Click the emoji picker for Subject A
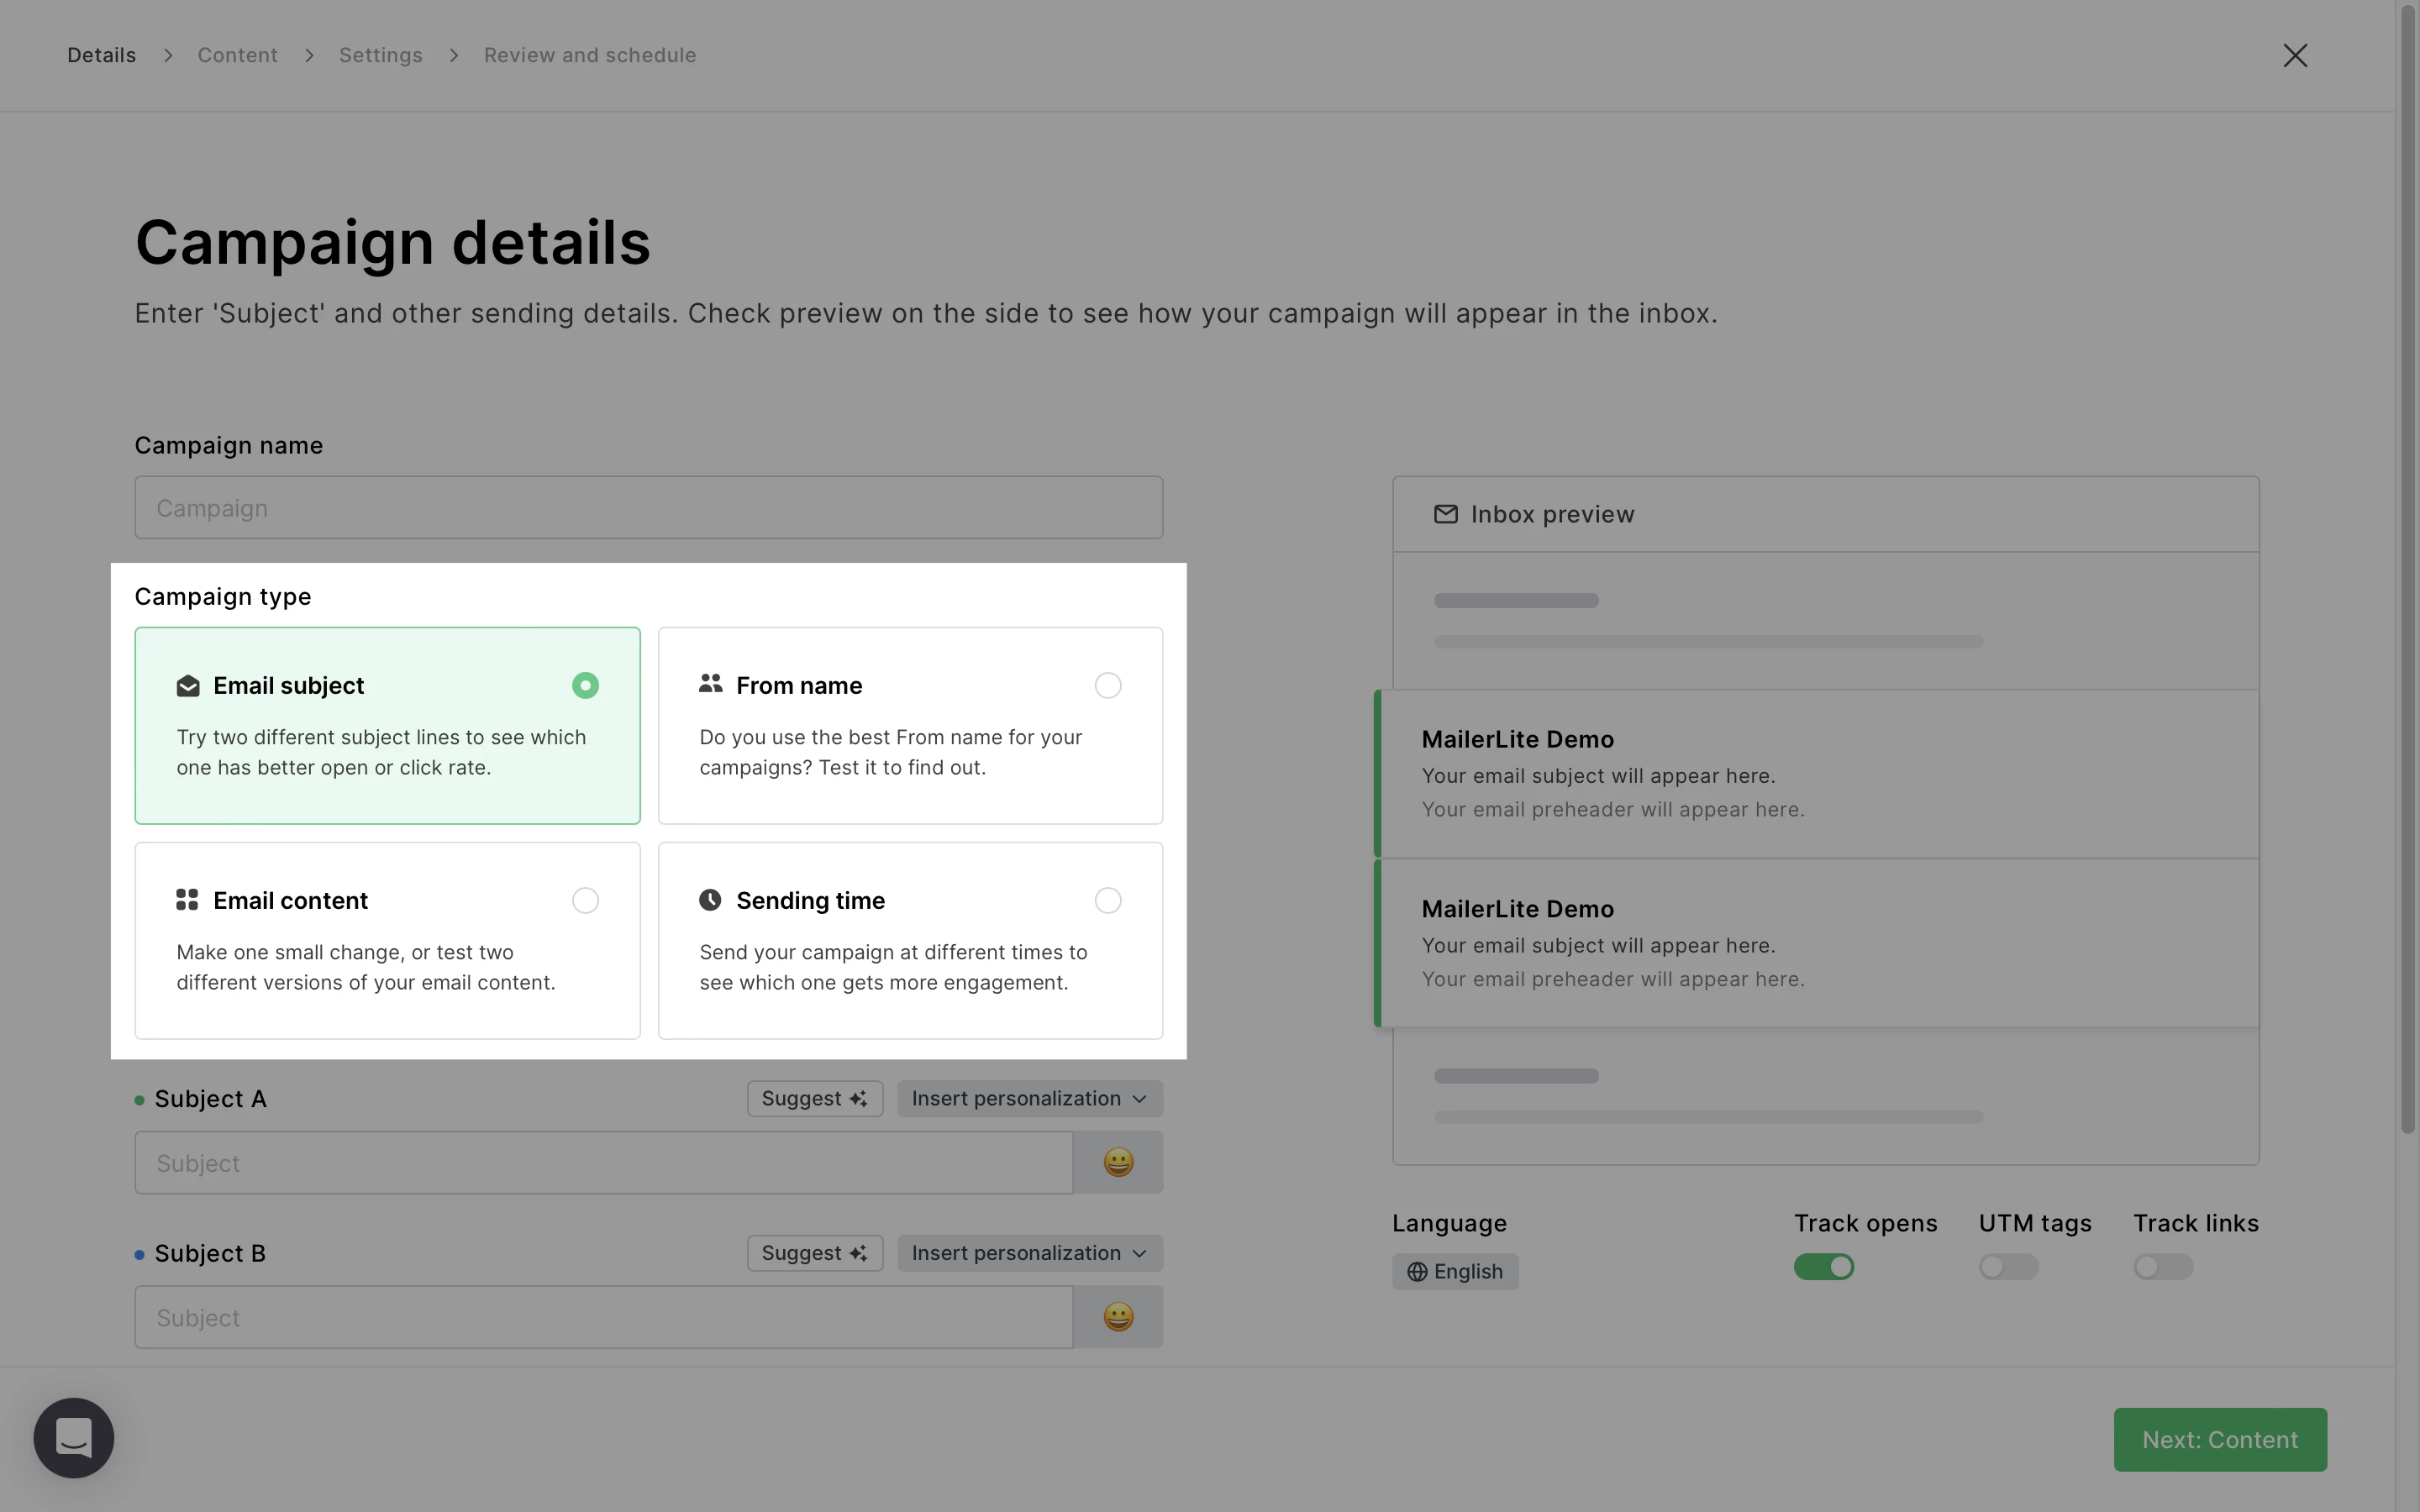Viewport: 2420px width, 1512px height. coord(1117,1162)
